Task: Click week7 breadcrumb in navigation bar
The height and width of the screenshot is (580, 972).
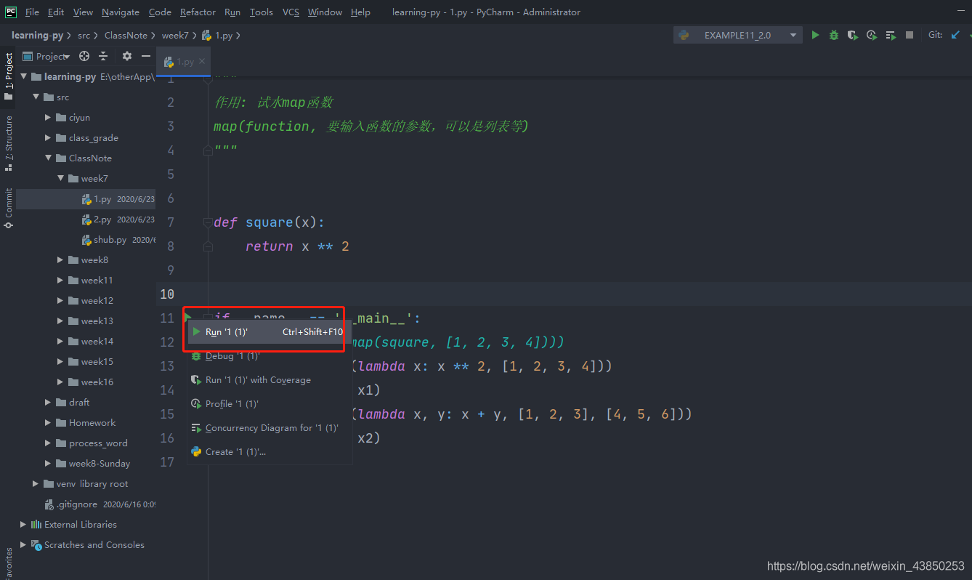Action: [x=175, y=35]
